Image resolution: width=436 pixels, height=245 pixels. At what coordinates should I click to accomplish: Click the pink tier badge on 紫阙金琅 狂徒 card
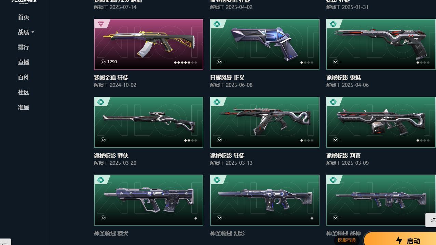click(x=101, y=24)
